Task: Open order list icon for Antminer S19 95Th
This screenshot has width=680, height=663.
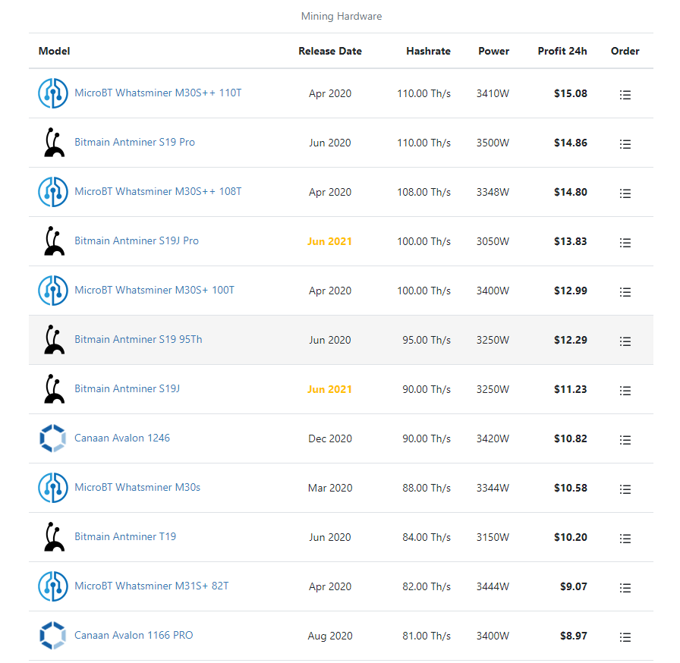Action: 625,341
